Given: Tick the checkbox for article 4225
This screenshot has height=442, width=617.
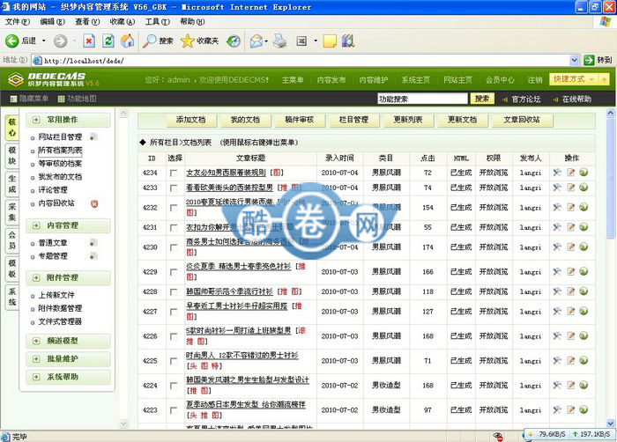Looking at the screenshot, I should pyautogui.click(x=173, y=361).
